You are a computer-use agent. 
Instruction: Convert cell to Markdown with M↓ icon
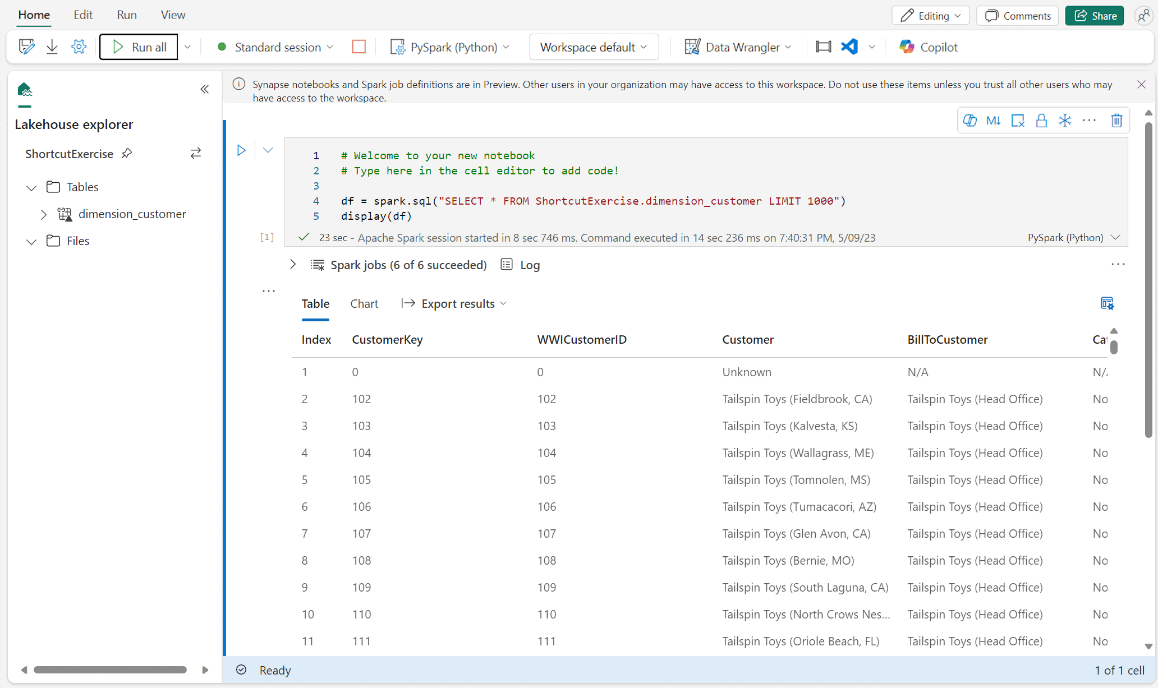[x=993, y=121]
